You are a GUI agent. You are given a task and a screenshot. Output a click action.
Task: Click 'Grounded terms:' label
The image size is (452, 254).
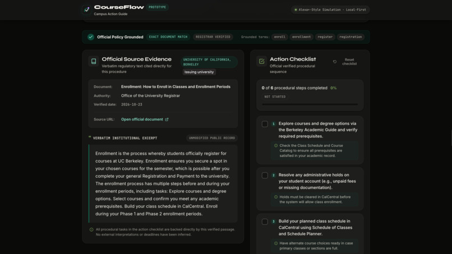click(x=255, y=37)
